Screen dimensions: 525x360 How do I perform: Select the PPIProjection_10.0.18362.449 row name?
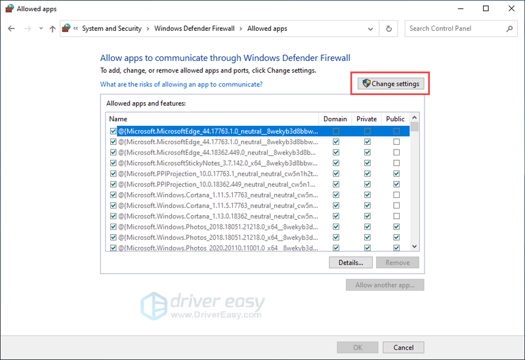(217, 184)
